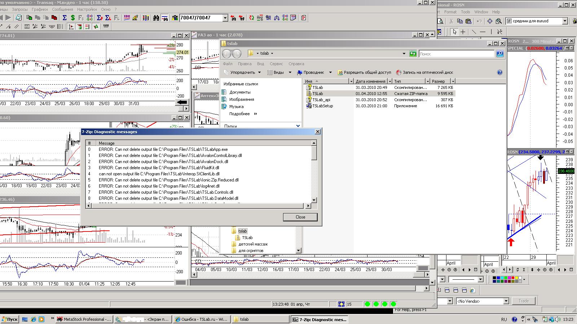Expand the No Vendor dropdown list

506,301
